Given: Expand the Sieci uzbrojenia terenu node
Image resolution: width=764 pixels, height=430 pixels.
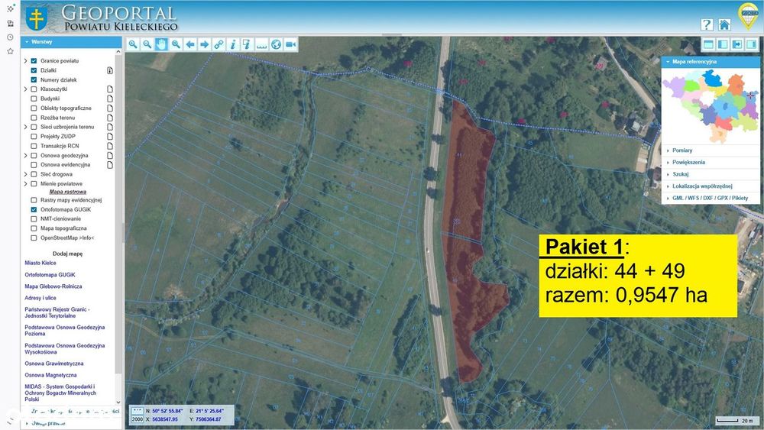Looking at the screenshot, I should coord(25,127).
